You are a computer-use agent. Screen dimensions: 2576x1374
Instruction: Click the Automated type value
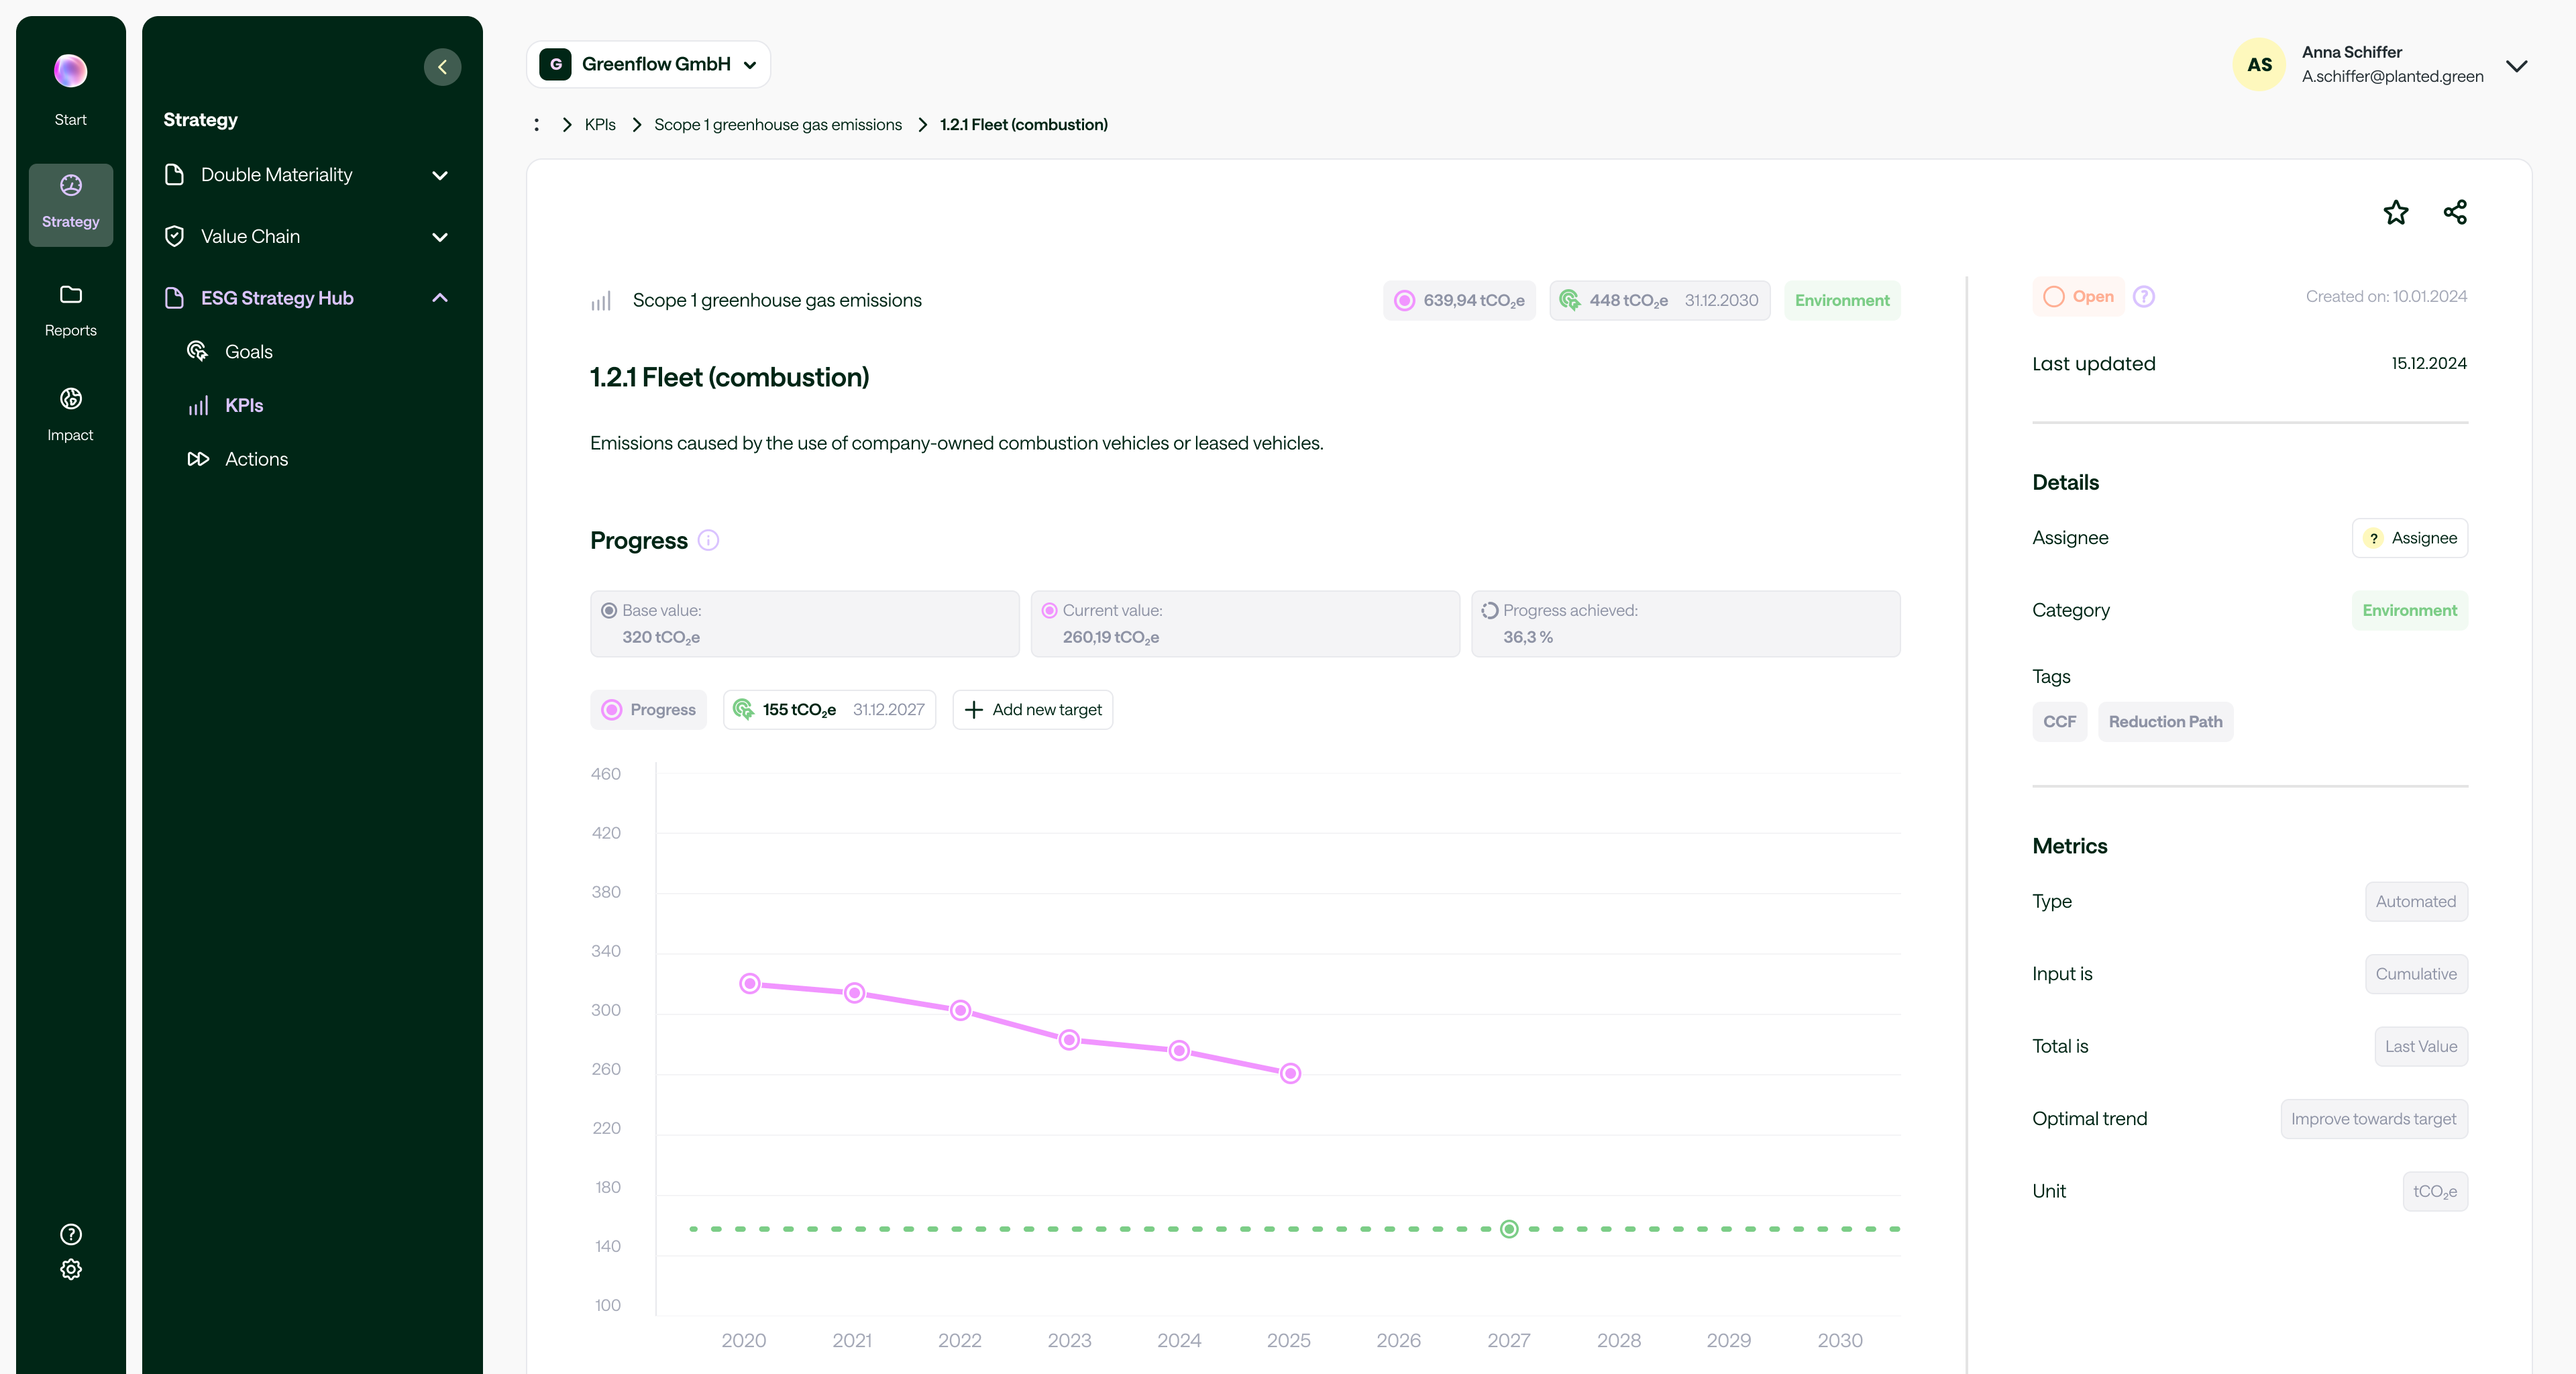(2416, 901)
